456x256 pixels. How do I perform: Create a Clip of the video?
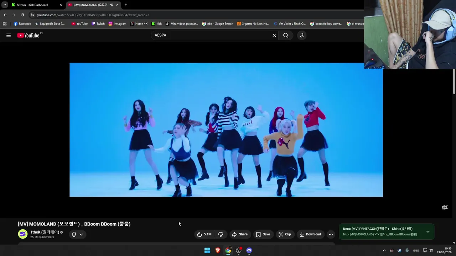(285, 234)
